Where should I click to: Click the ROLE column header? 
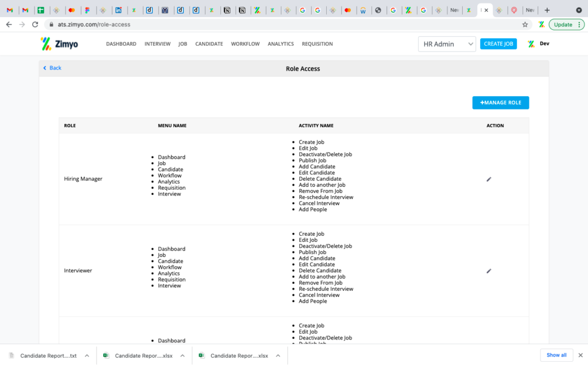pos(69,126)
